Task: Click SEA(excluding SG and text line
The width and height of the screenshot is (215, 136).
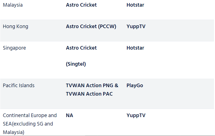Action: pos(28,124)
